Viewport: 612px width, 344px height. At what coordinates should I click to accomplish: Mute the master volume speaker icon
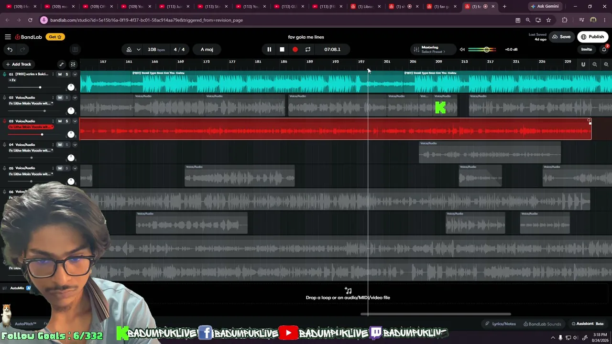click(x=462, y=49)
